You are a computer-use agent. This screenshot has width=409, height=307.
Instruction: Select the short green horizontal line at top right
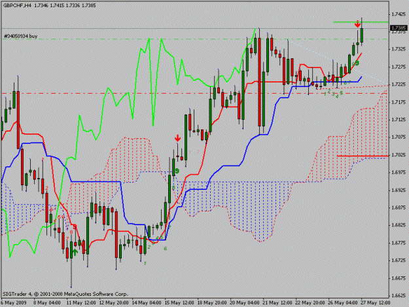(361, 22)
